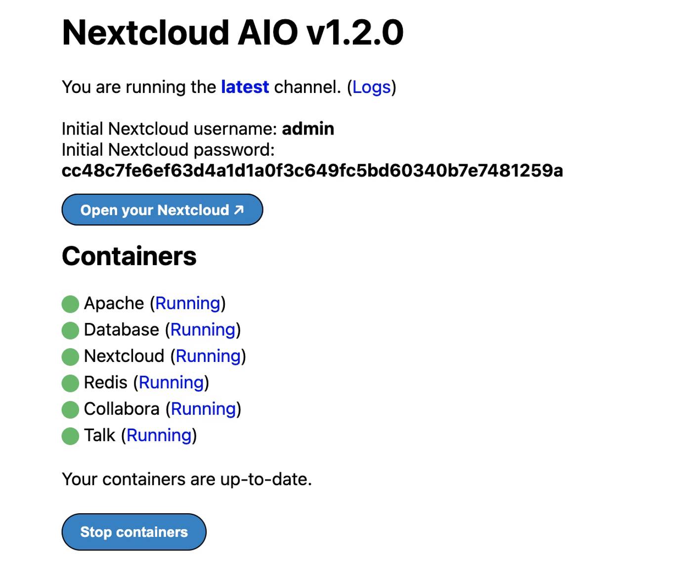This screenshot has height=582, width=686.
Task: Click the green status indicator beside Collabora
Action: (x=69, y=409)
